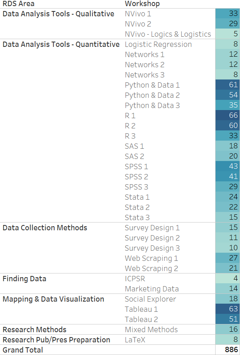This screenshot has height=355, width=240.
Task: Select the Tableau 2 workshop label
Action: [x=141, y=320]
